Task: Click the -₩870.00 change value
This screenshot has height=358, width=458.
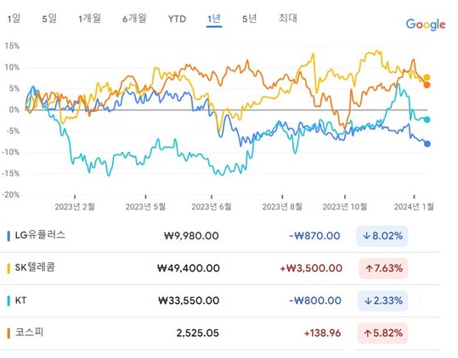Action: pos(314,236)
